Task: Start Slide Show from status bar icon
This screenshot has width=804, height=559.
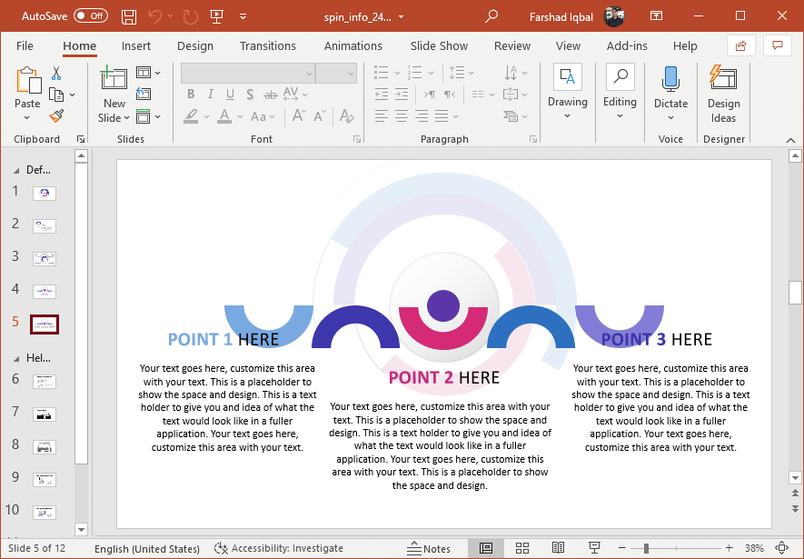Action: [x=594, y=548]
